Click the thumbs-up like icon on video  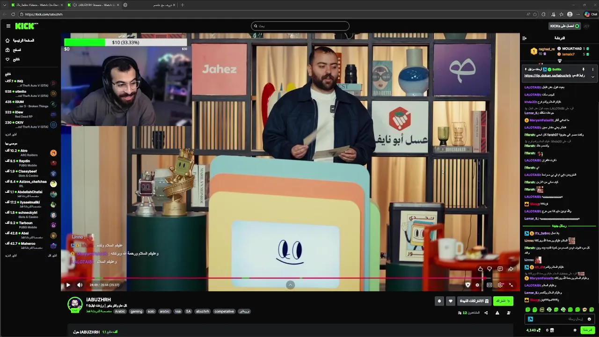[x=480, y=269]
